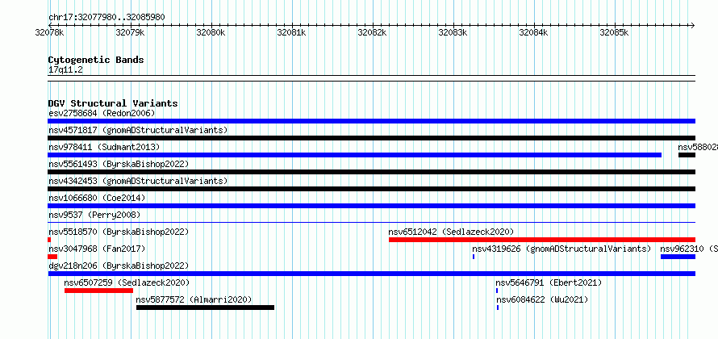Click the thin blue nsv9537 line
Image resolution: width=718 pixels, height=339 pixels.
click(x=371, y=222)
